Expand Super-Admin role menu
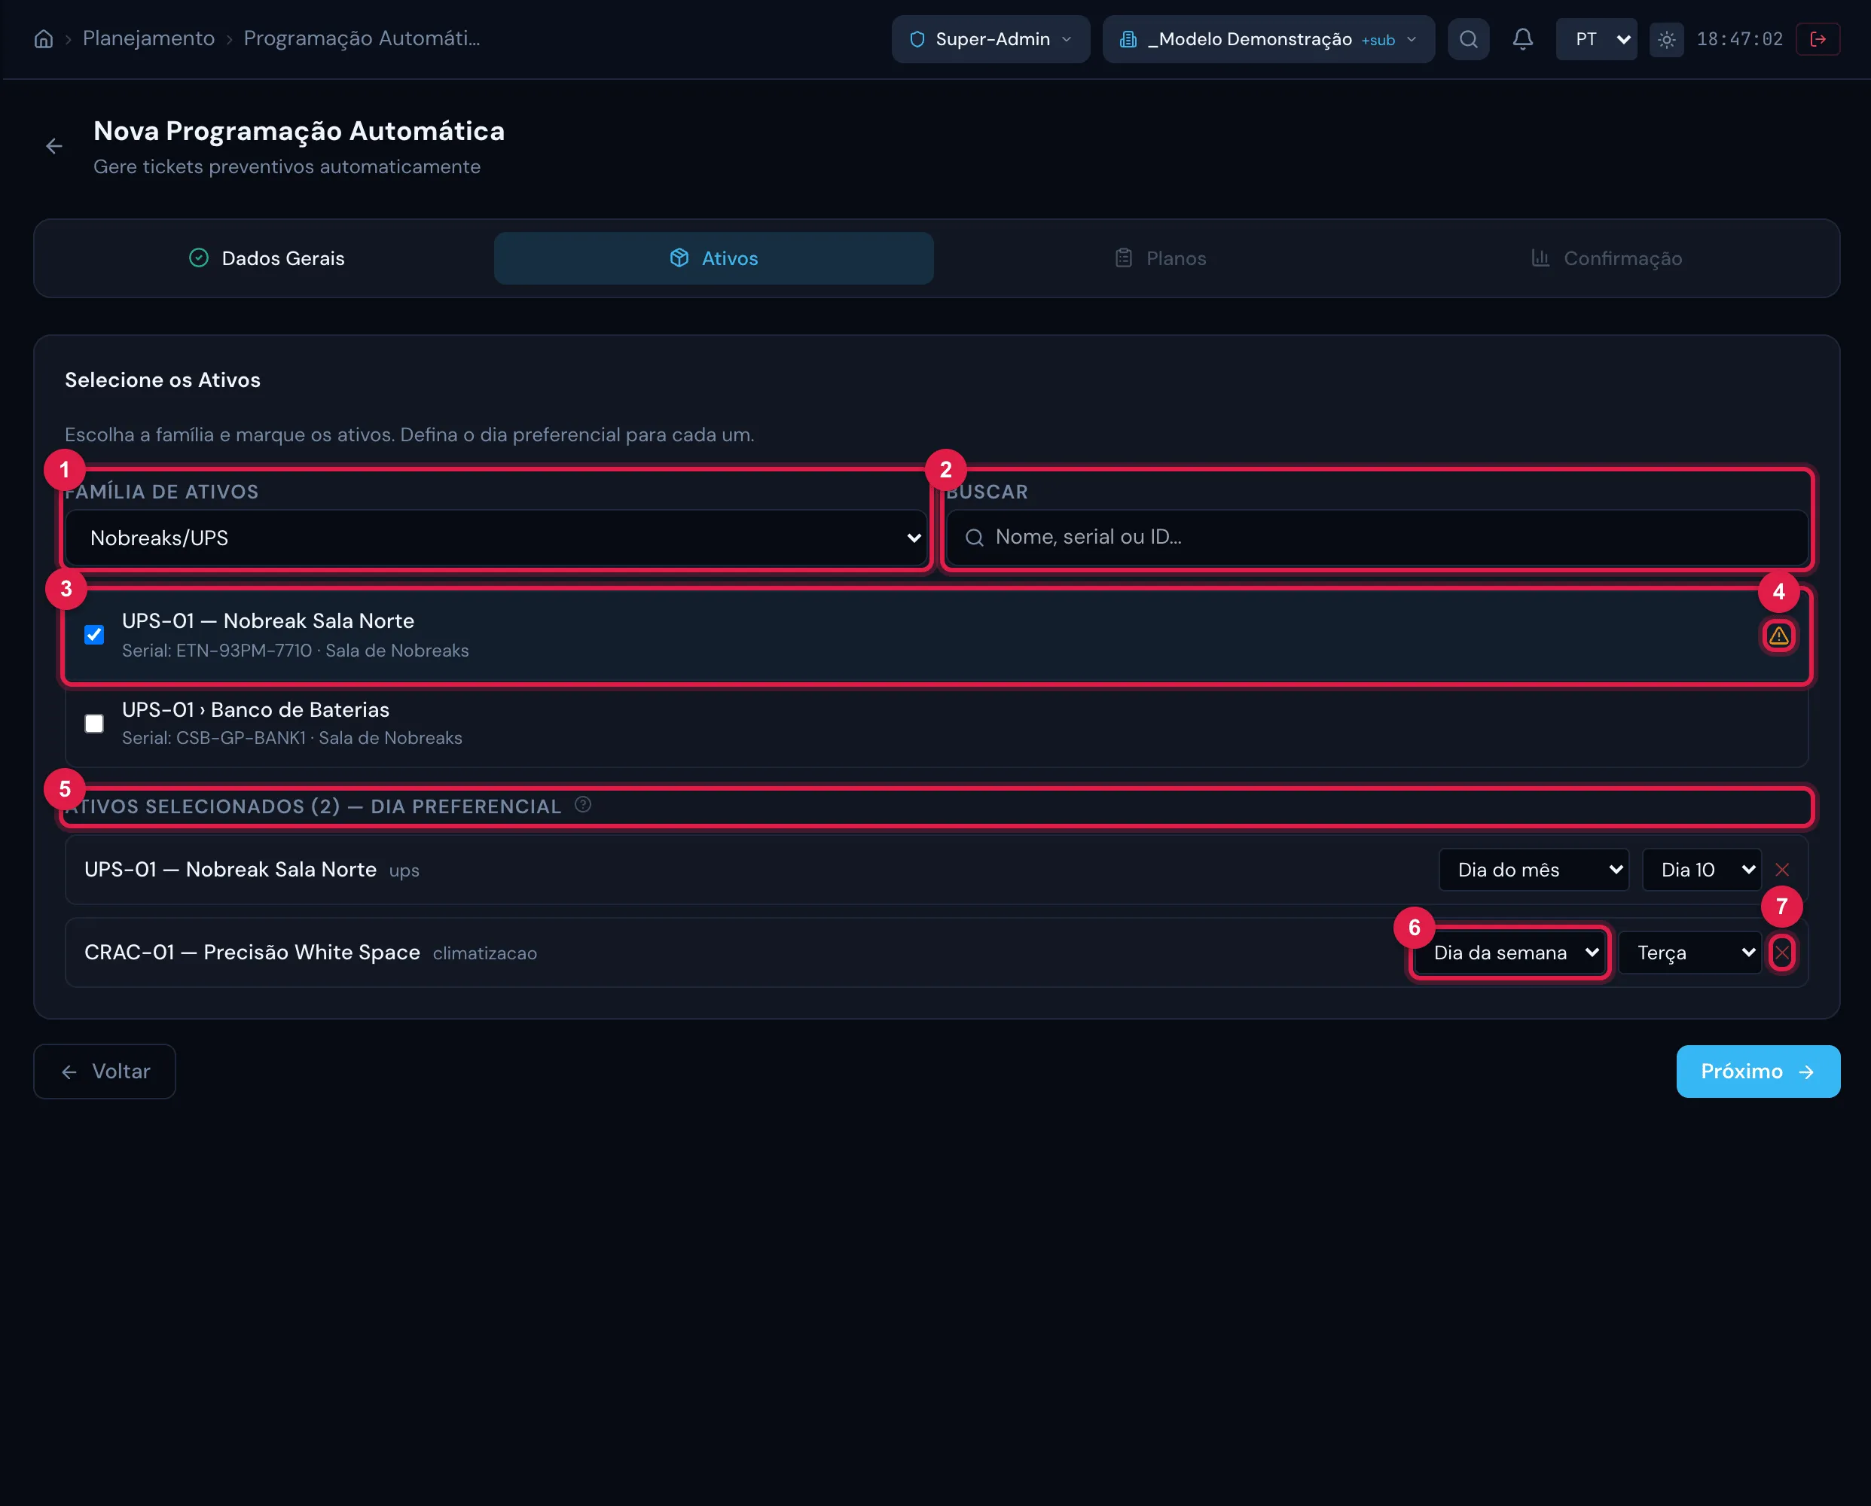The image size is (1871, 1506). click(990, 39)
